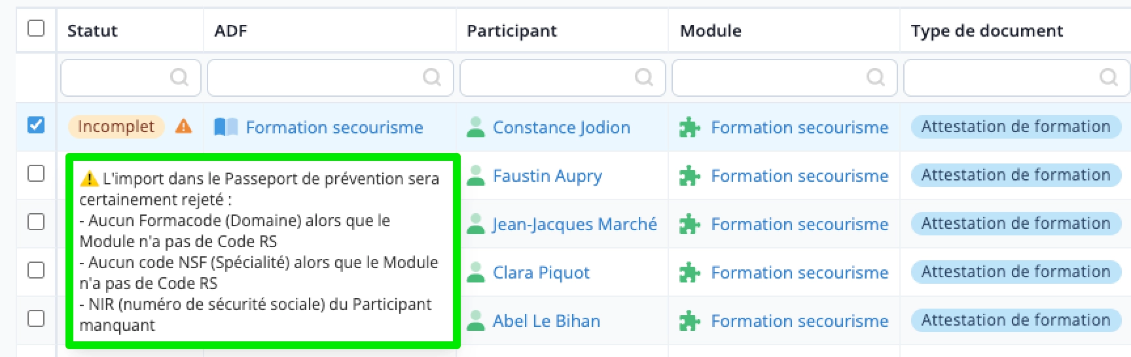This screenshot has height=357, width=1131.
Task: Open the Jean-Jacques Marché participant link
Action: (575, 224)
